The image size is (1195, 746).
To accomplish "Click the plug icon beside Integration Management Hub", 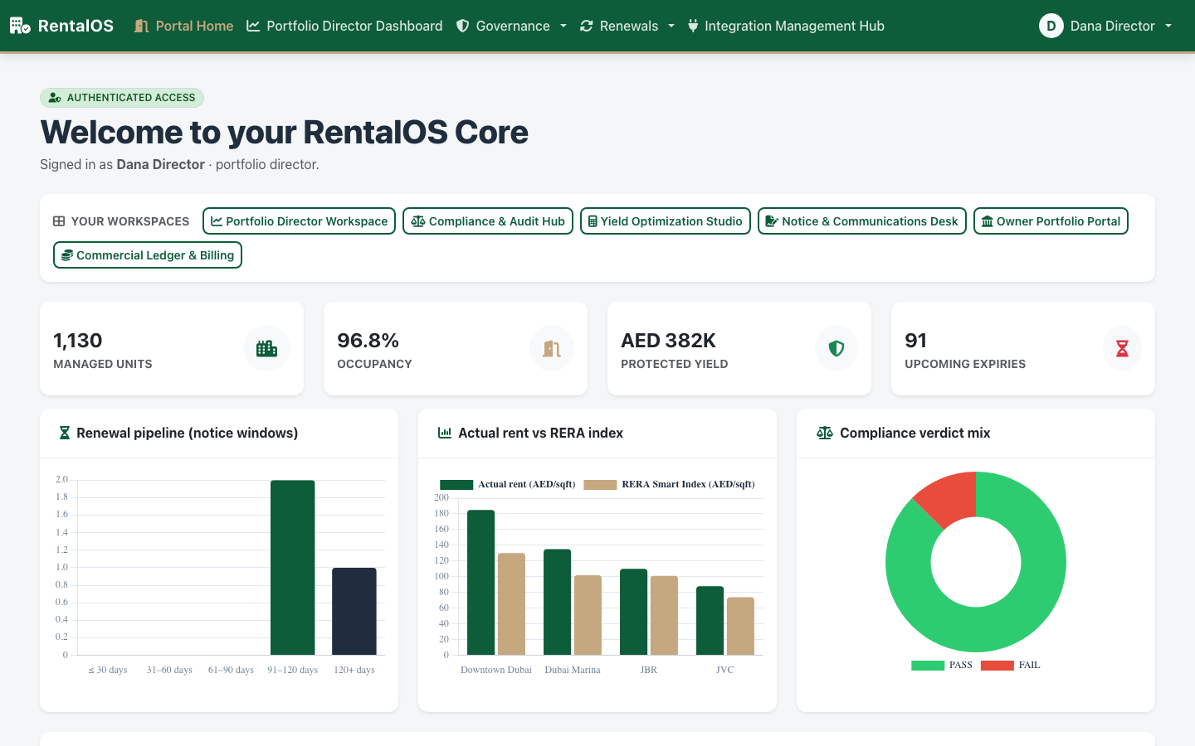I will tap(693, 26).
